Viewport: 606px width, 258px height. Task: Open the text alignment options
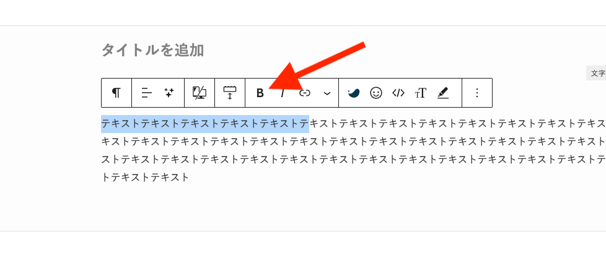click(x=146, y=93)
